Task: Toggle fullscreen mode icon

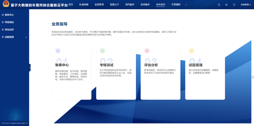Action: 234,5
